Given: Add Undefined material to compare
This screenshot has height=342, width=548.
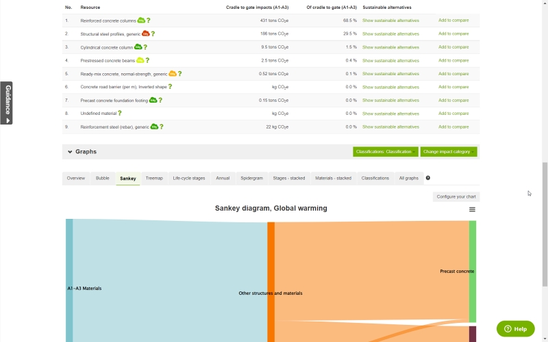Looking at the screenshot, I should tap(453, 113).
